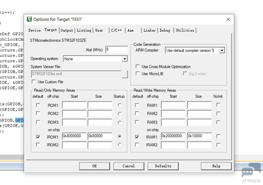Enable Use MicroLIB checkbox
This screenshot has height=185, width=263.
[x=138, y=74]
